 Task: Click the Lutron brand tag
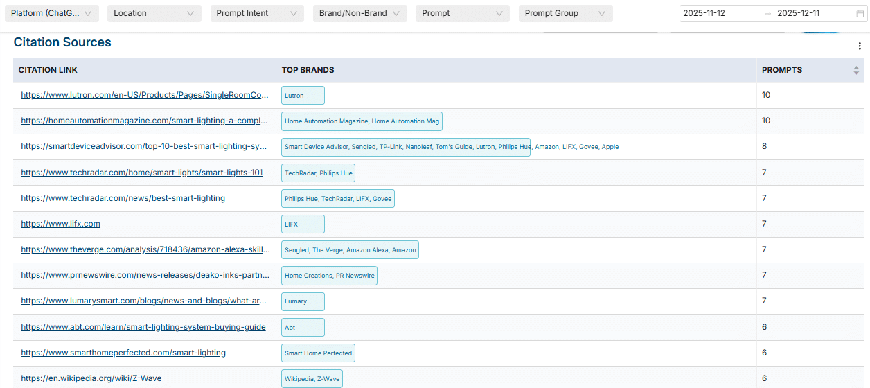(303, 96)
